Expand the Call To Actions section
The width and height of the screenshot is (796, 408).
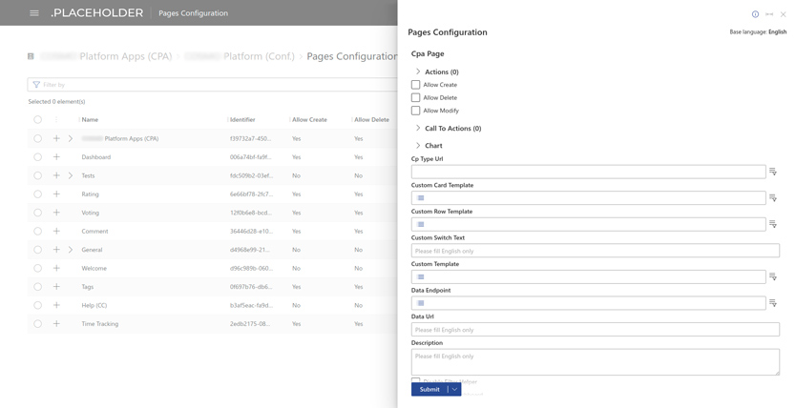418,128
